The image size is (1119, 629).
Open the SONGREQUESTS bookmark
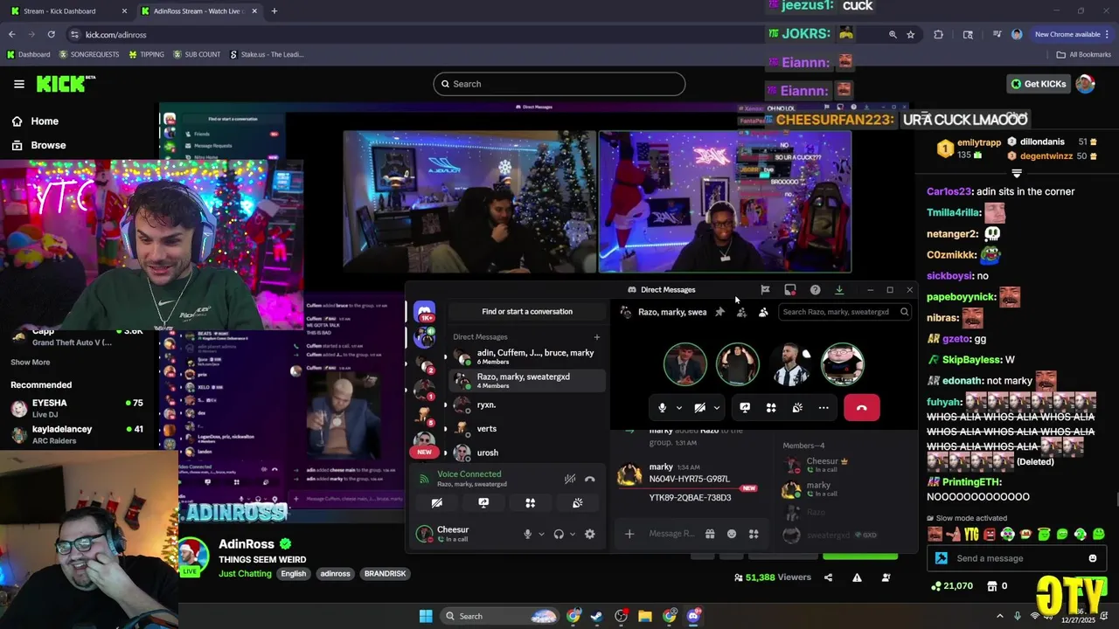(89, 54)
